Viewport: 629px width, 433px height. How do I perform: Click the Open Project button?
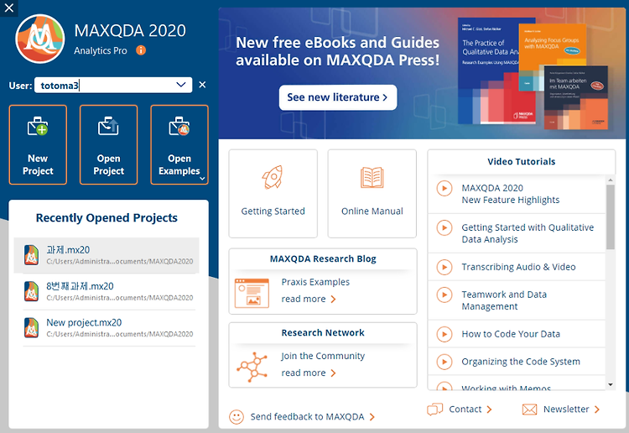pyautogui.click(x=109, y=145)
